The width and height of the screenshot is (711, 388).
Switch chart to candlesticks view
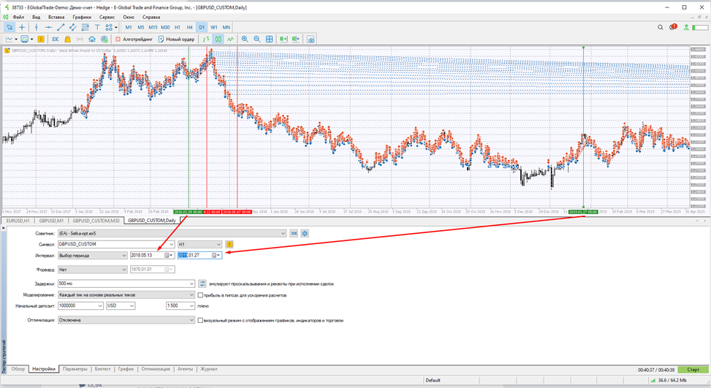tap(218, 39)
